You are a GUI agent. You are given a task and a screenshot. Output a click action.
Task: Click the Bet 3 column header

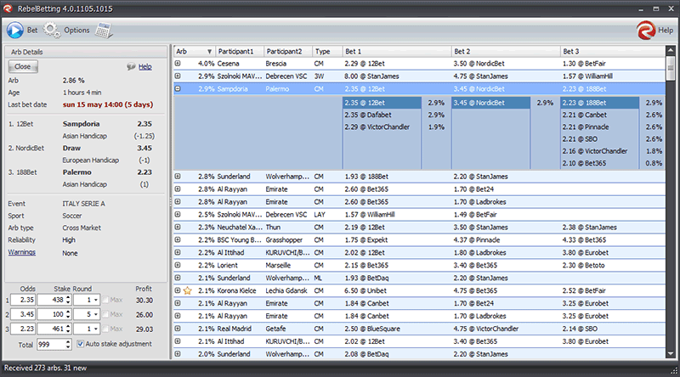[x=612, y=52]
